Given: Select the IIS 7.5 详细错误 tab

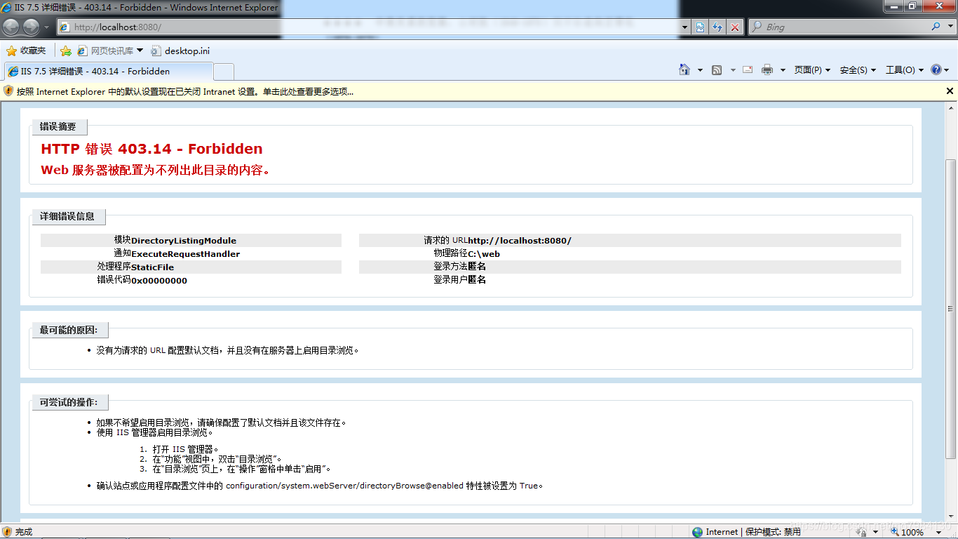Looking at the screenshot, I should point(109,71).
